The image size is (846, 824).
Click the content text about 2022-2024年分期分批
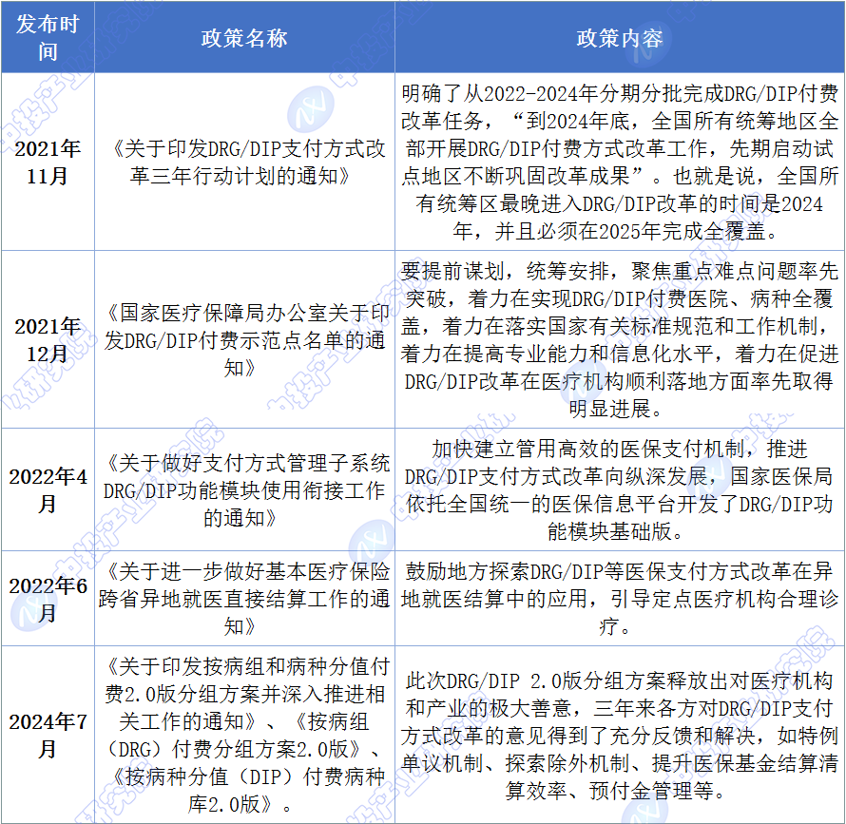point(620,163)
